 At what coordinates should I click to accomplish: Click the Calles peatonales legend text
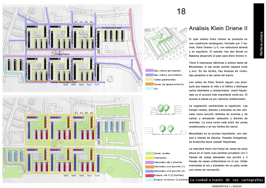[x=165, y=80]
